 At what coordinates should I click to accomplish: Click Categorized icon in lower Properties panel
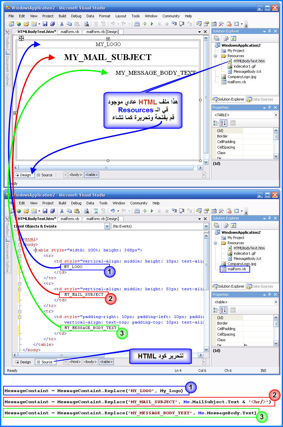tap(216, 310)
